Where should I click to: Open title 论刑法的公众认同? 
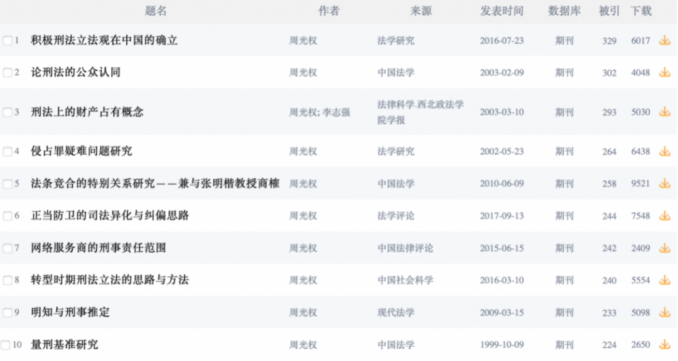pyautogui.click(x=76, y=73)
